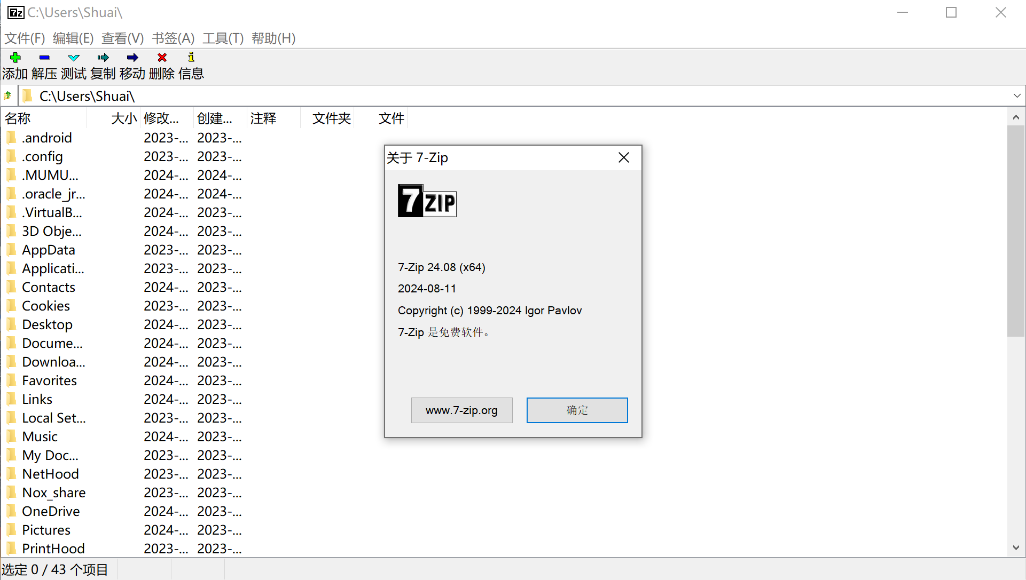This screenshot has height=580, width=1026.
Task: Click the parent folder up arrow icon
Action: pos(7,96)
